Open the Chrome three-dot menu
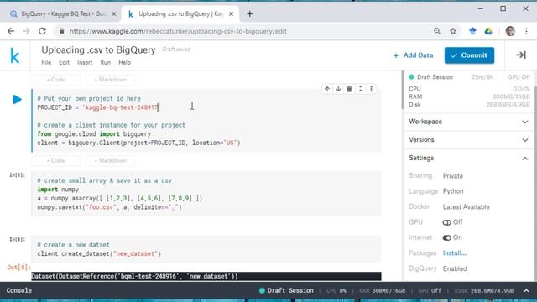This screenshot has width=537, height=302. click(526, 31)
